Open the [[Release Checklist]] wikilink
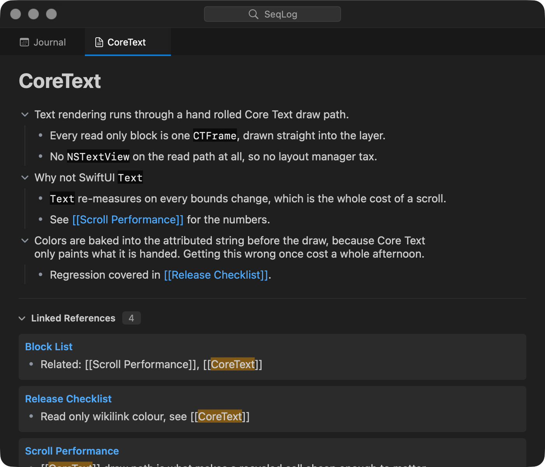 (x=216, y=275)
